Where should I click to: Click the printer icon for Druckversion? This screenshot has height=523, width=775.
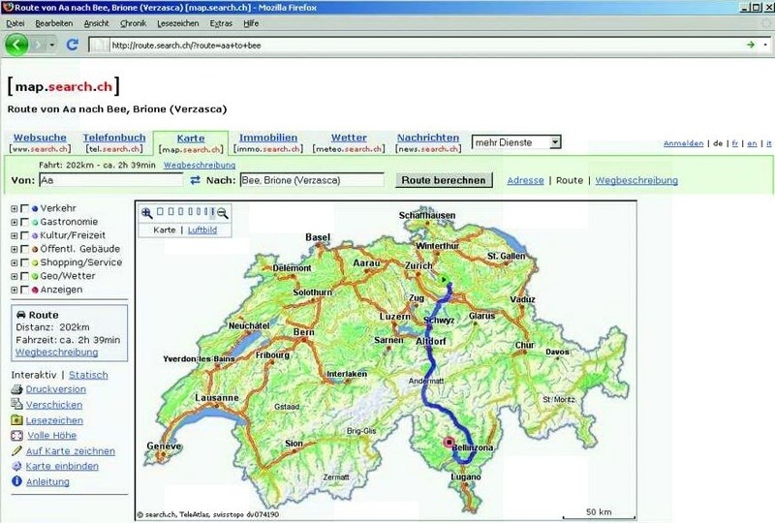tap(16, 389)
